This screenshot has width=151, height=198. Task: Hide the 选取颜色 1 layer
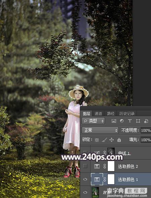[85, 179]
